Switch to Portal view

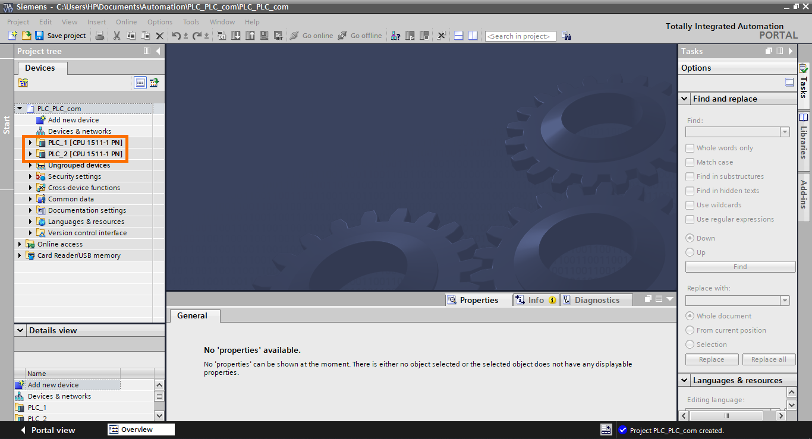(48, 430)
